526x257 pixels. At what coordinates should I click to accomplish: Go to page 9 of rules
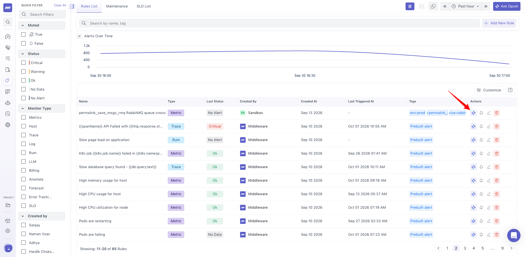point(503,248)
